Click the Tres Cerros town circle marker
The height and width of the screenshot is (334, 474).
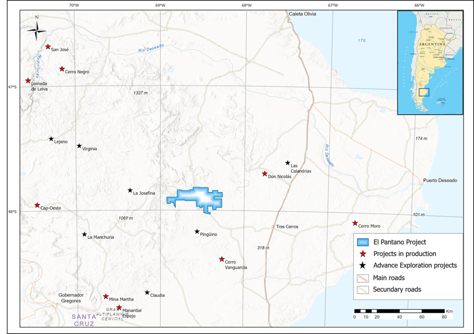click(273, 227)
